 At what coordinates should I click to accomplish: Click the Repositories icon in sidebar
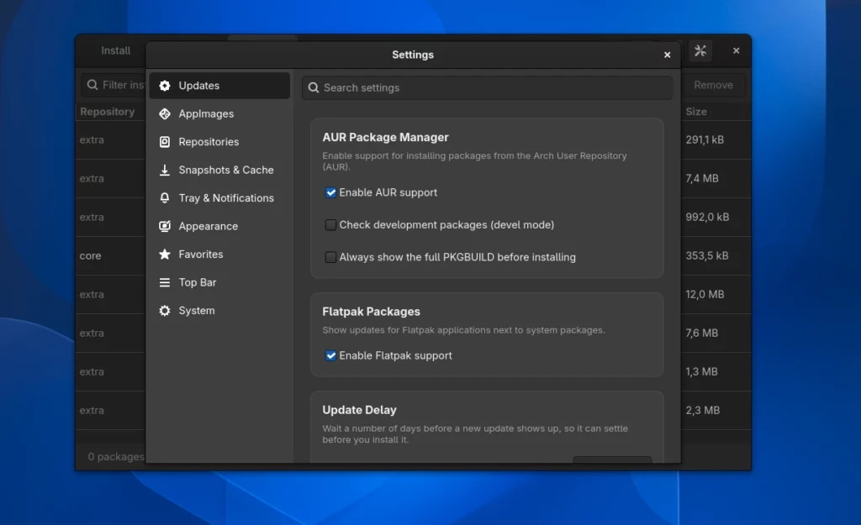click(x=165, y=141)
